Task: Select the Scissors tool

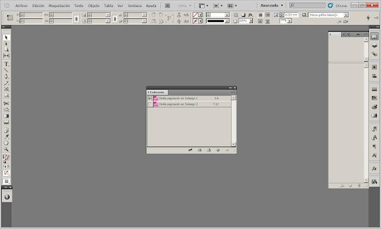Action: [x=7, y=104]
